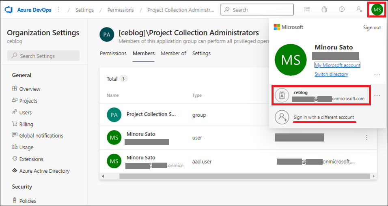Open Projects in the settings sidebar

(x=28, y=101)
